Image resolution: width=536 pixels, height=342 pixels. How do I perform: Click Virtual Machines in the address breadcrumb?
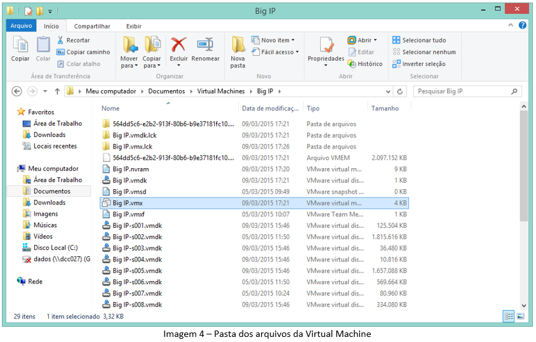220,91
